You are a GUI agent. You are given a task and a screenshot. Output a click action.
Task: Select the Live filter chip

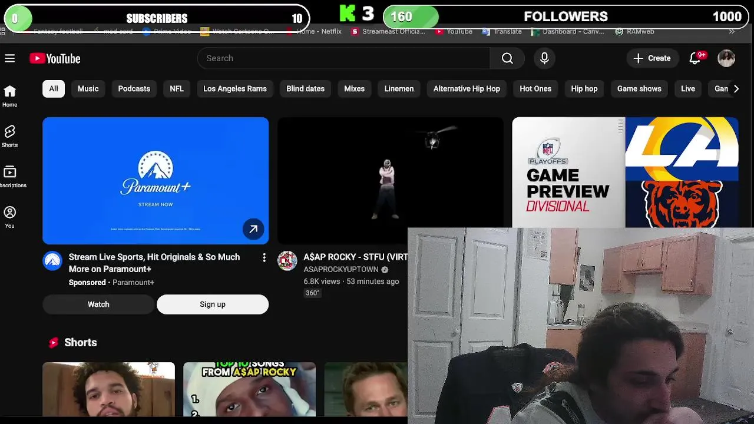point(688,89)
